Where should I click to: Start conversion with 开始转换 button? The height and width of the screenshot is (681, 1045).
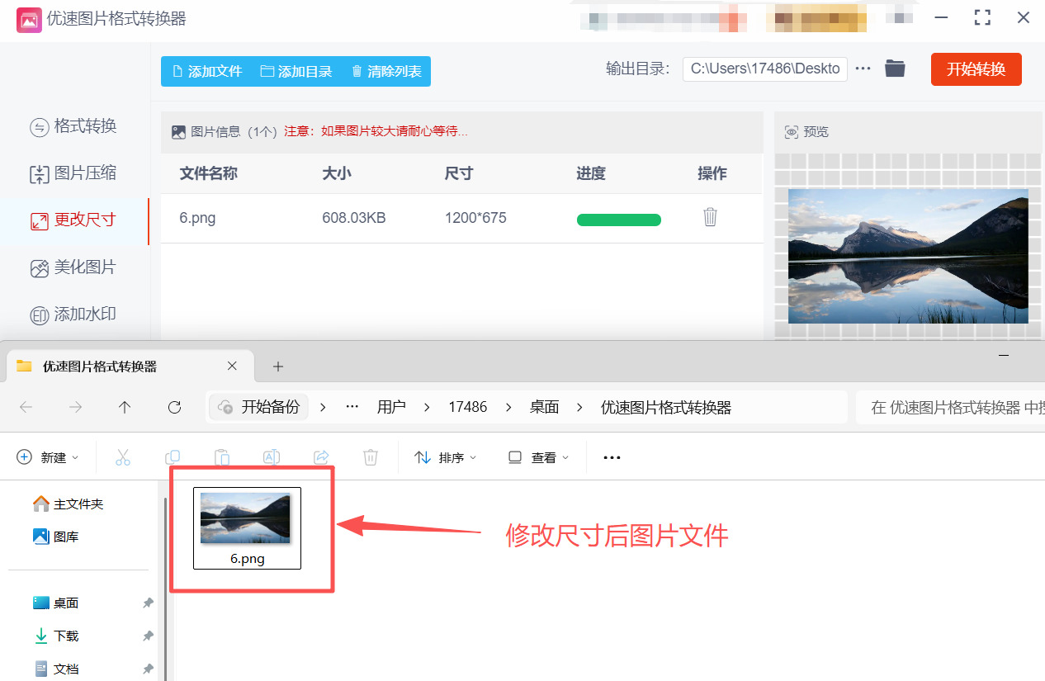pos(976,69)
